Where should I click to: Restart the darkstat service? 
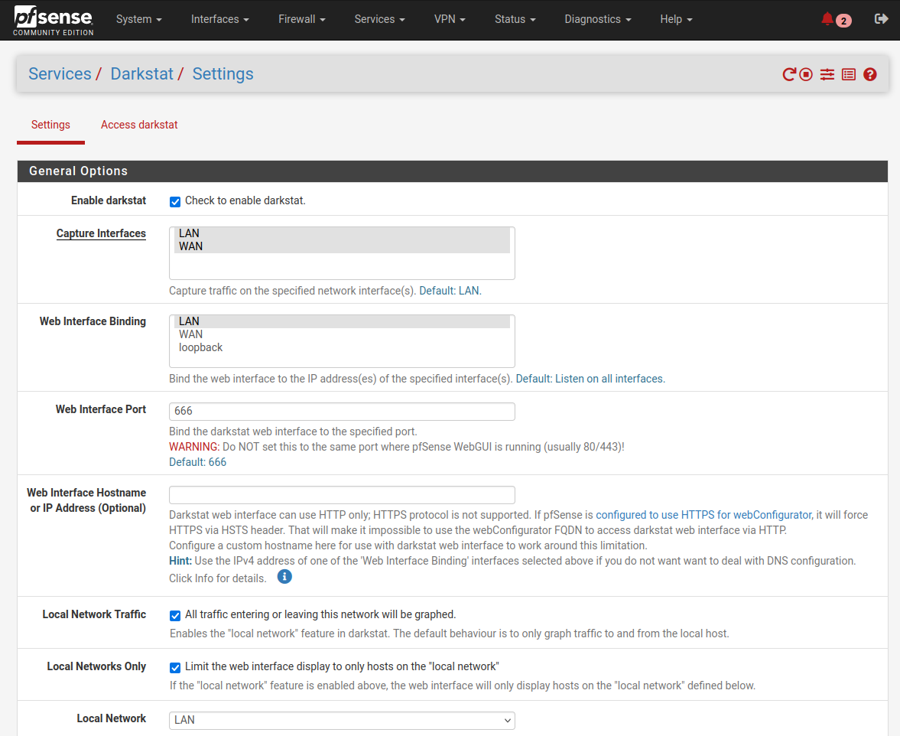click(x=788, y=73)
